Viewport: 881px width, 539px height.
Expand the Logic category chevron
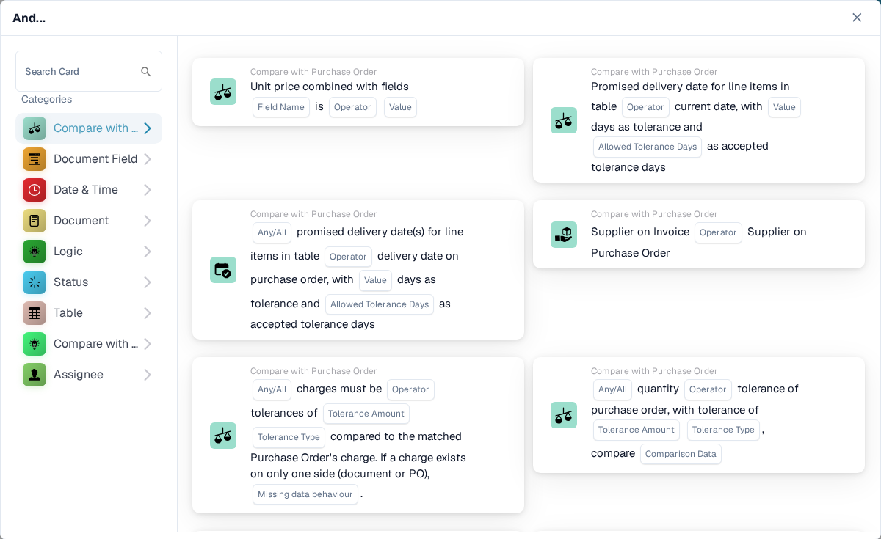(148, 252)
